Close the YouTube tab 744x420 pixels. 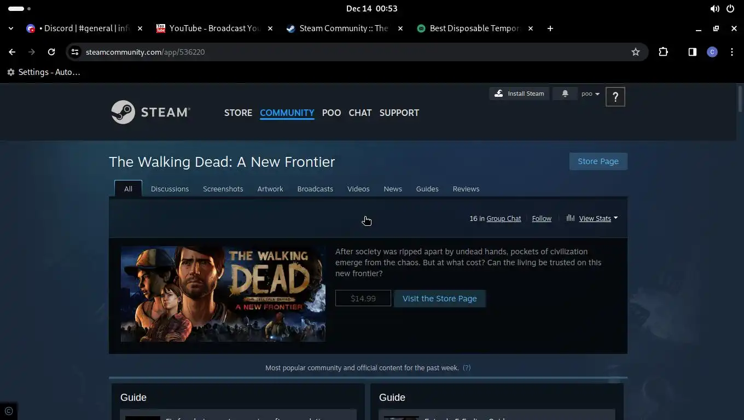(x=270, y=28)
